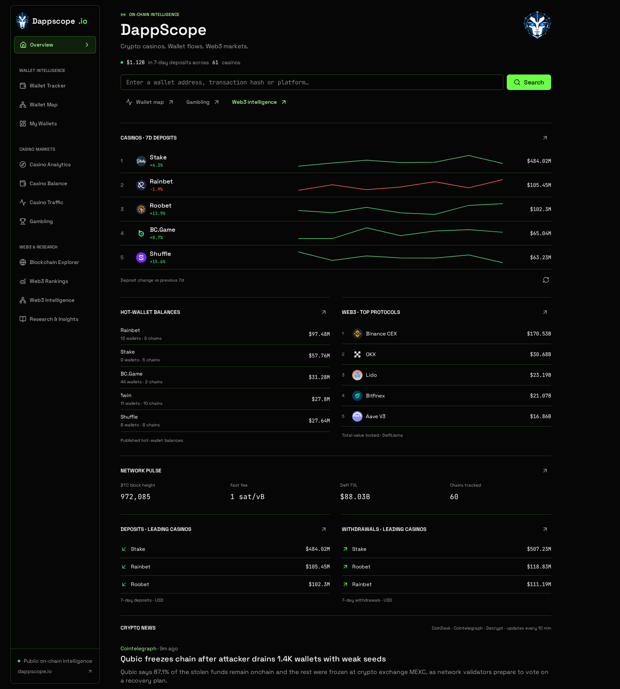Click the Gambling trophy icon in the sidebar
The width and height of the screenshot is (620, 689).
[23, 221]
